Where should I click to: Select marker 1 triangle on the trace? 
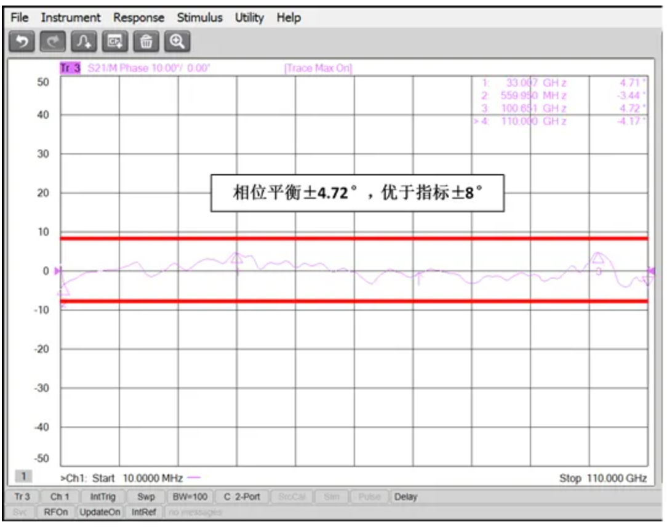tap(237, 258)
